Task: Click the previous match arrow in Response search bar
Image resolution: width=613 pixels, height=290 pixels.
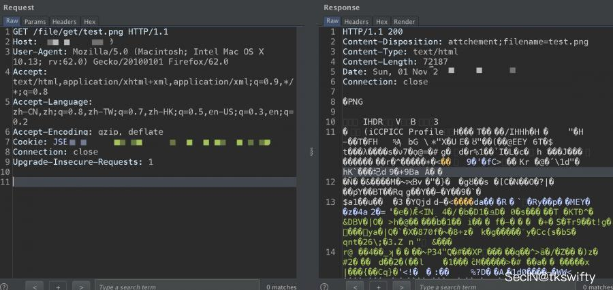Action: [355, 287]
